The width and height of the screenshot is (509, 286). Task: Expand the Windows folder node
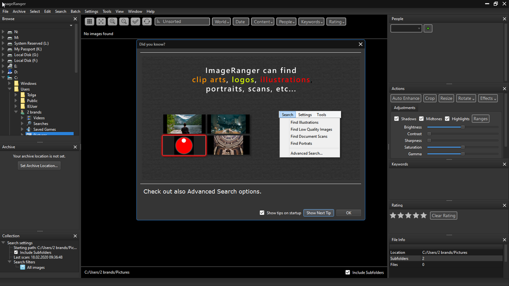click(10, 84)
